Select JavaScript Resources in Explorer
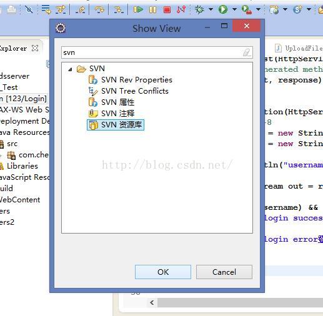 tap(25, 177)
